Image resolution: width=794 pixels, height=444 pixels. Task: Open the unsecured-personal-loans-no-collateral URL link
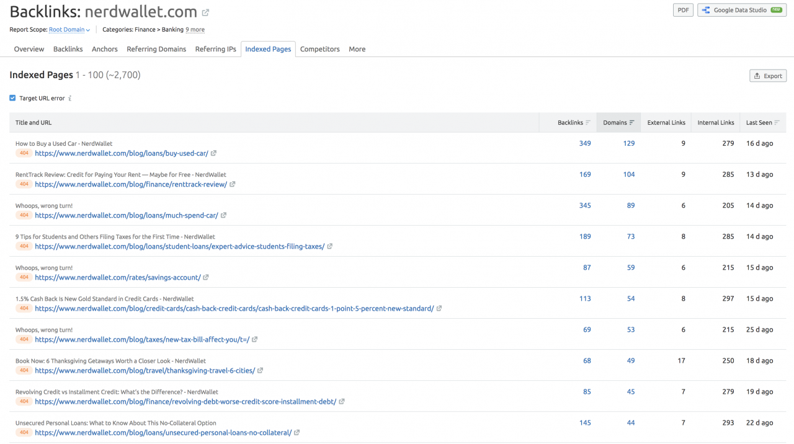pyautogui.click(x=163, y=432)
